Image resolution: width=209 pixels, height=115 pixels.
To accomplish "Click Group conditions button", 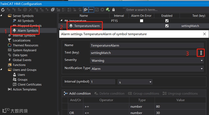I will coord(143,93).
